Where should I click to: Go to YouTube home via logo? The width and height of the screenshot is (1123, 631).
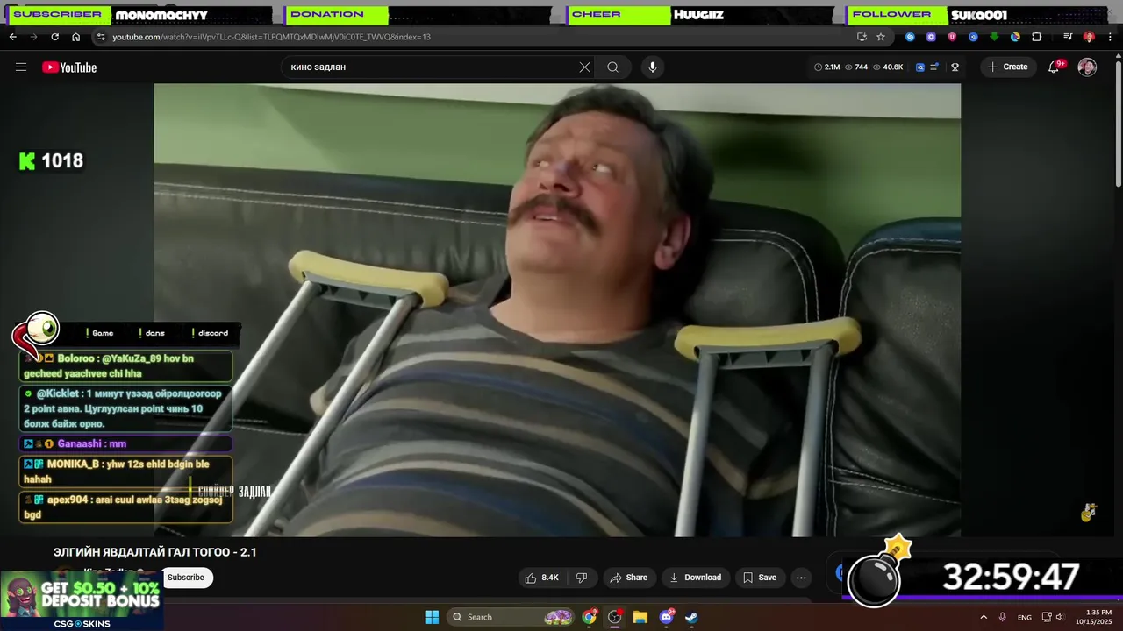click(x=69, y=67)
